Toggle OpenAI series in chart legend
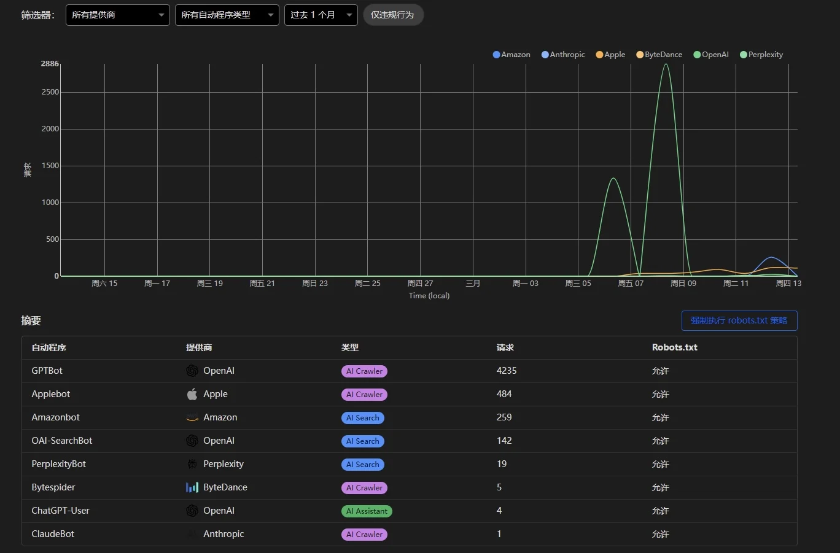This screenshot has width=840, height=553. [711, 55]
